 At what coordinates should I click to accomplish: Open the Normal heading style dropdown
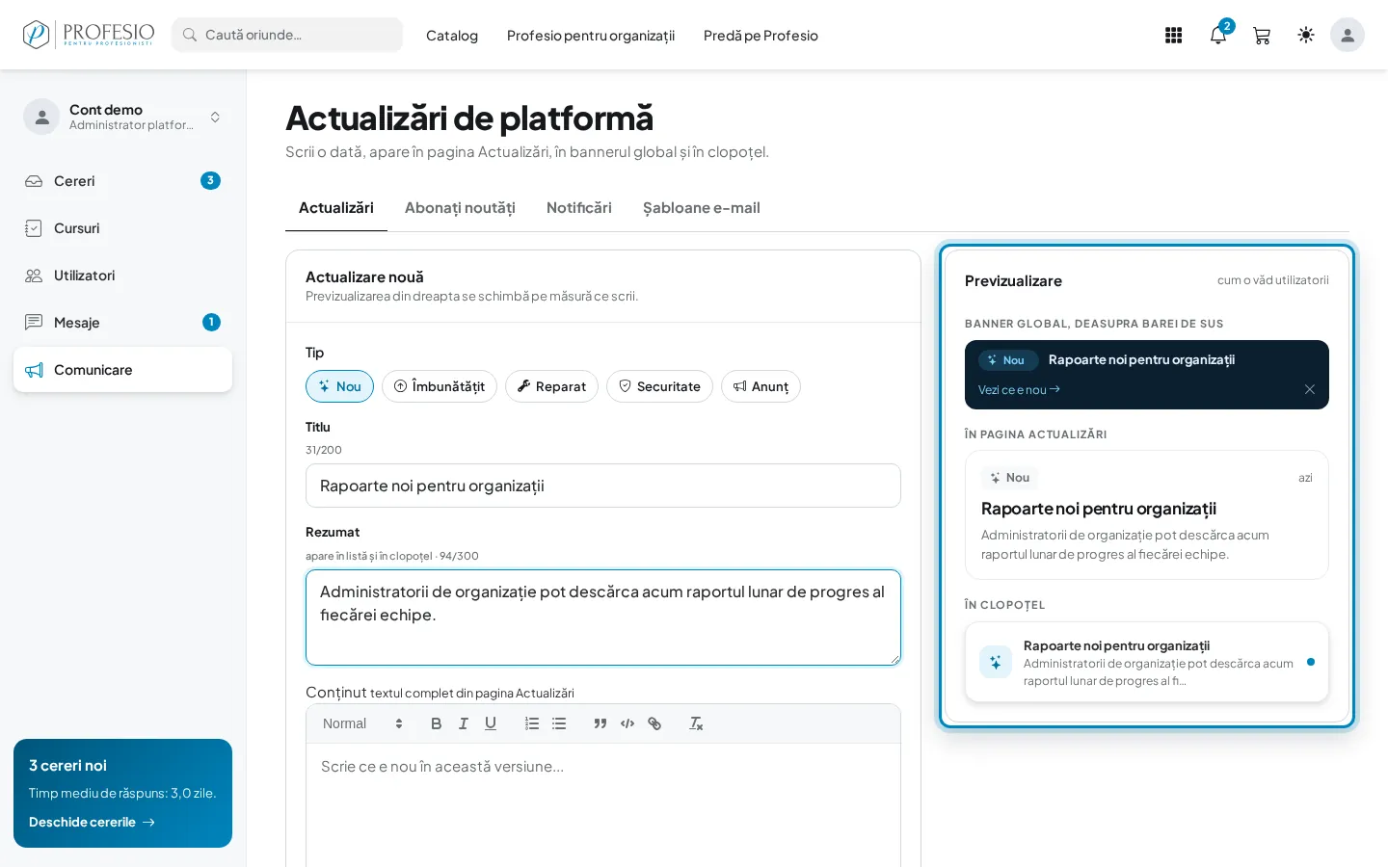pyautogui.click(x=362, y=723)
